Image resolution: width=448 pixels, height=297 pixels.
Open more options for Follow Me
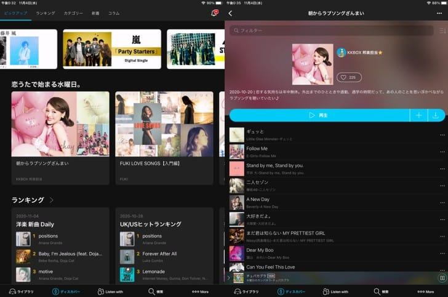point(442,152)
